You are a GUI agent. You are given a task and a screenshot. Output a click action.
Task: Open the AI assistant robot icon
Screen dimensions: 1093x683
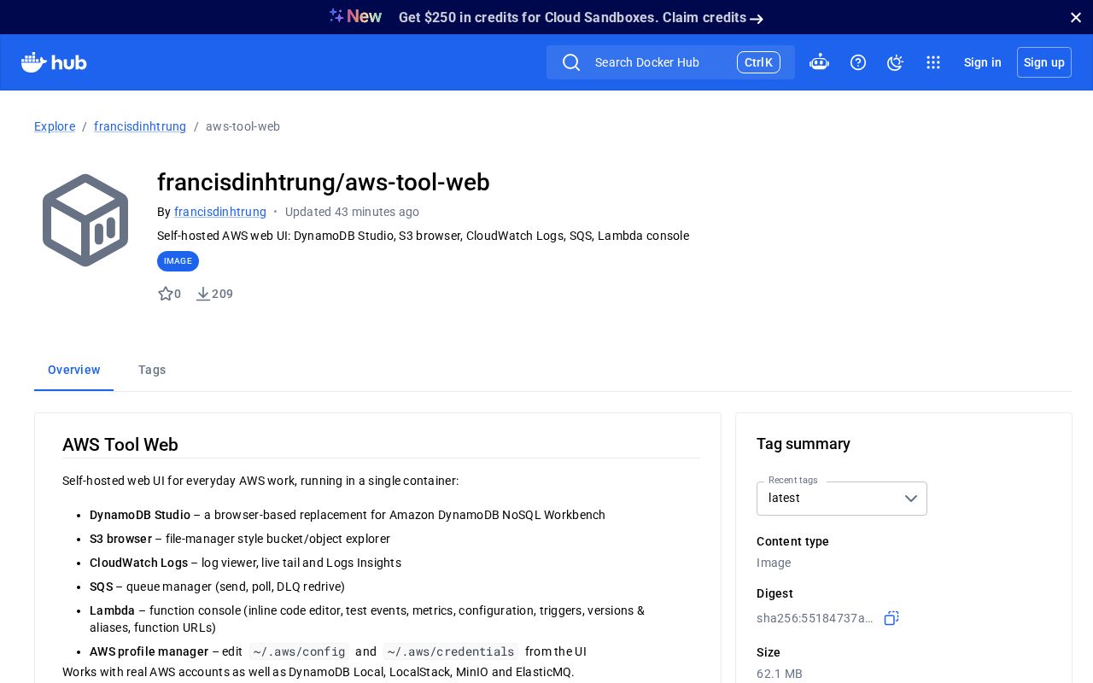[819, 62]
